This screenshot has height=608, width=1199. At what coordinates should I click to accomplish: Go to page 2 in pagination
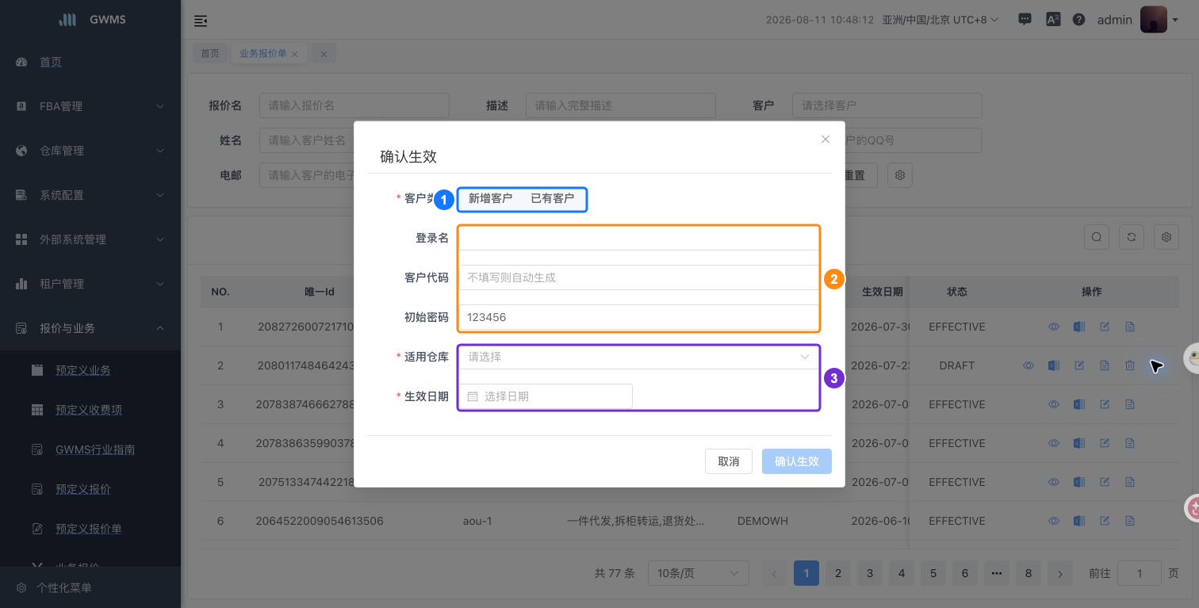click(838, 573)
